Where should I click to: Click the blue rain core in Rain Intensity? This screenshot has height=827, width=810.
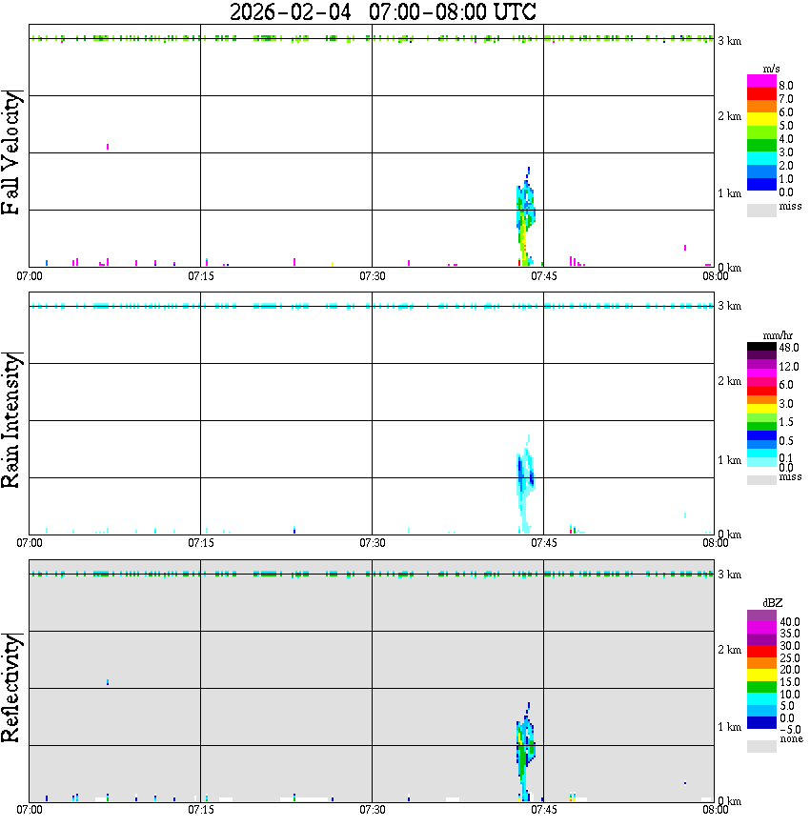[x=526, y=474]
